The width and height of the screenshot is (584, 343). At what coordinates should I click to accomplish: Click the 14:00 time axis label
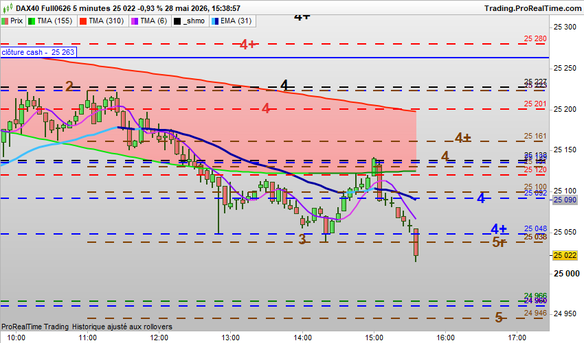[x=302, y=338]
